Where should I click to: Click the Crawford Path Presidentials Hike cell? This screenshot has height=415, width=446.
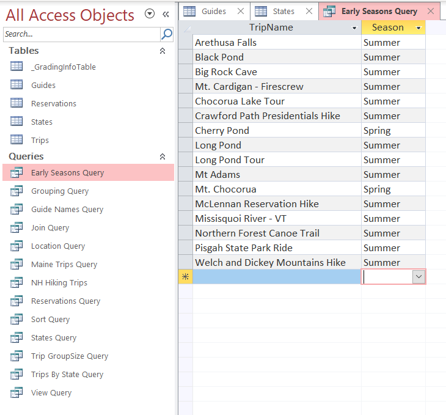[x=277, y=116]
